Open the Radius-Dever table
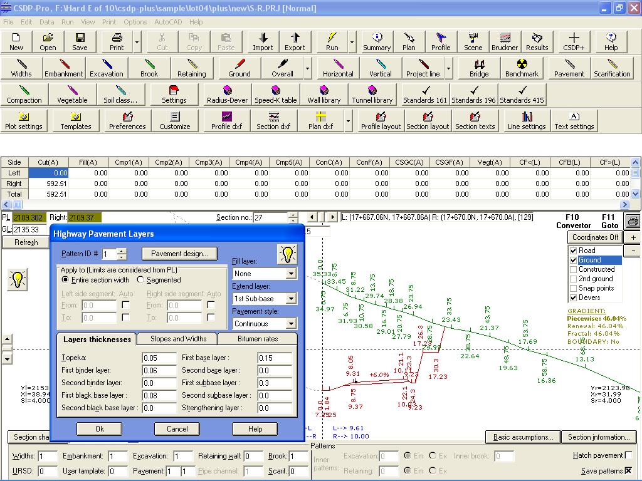This screenshot has height=481, width=642. pyautogui.click(x=227, y=94)
